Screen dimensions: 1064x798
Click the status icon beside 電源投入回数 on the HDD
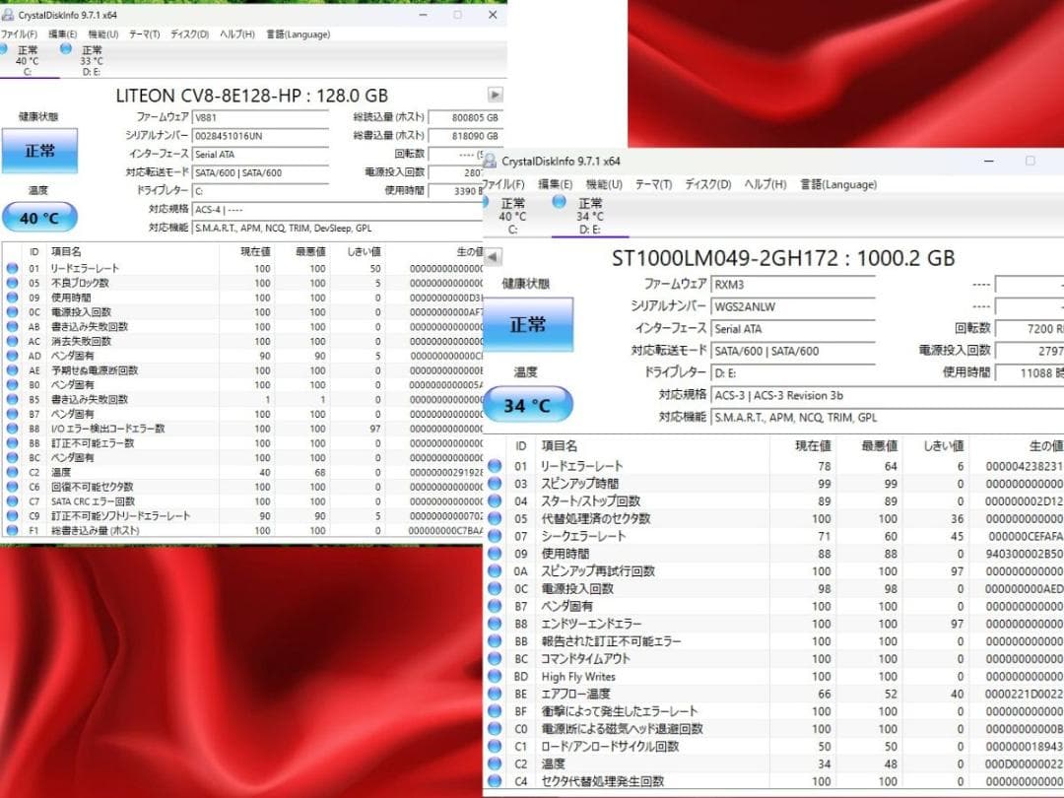coord(493,587)
